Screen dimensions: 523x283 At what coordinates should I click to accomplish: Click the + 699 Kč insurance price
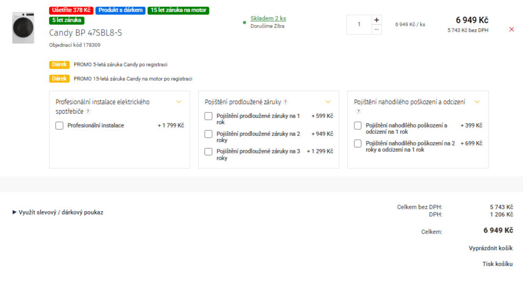pyautogui.click(x=471, y=143)
